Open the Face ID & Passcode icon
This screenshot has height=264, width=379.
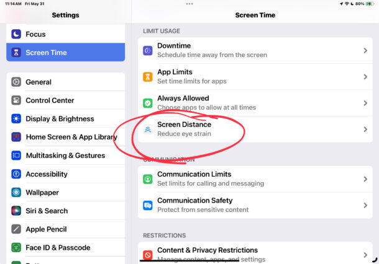[x=16, y=247]
